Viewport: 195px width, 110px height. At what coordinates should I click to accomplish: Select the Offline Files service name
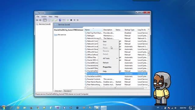coord(91,57)
